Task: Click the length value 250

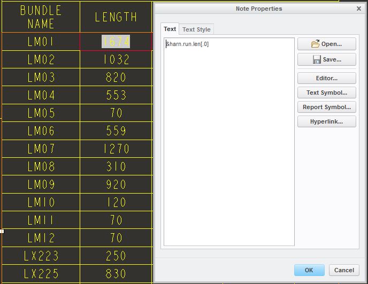Action: 116,256
